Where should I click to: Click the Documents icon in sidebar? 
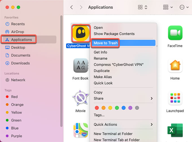pos(7,55)
